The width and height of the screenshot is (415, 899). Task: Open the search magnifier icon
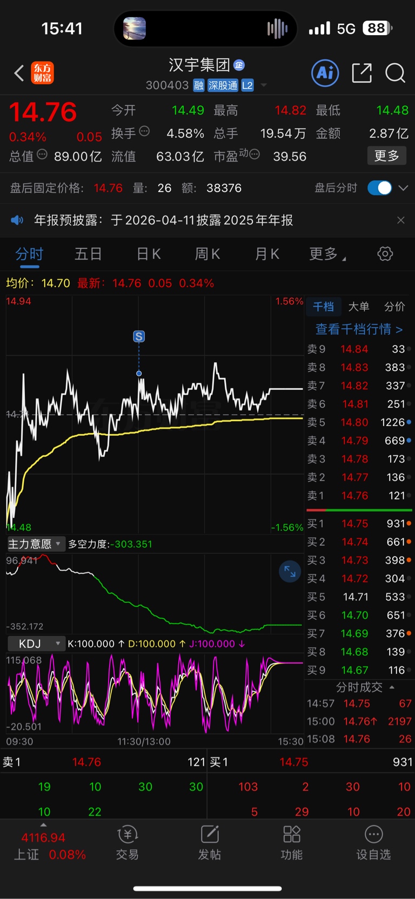[395, 73]
